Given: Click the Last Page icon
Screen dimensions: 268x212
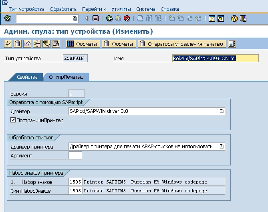Looking at the screenshot, I should [x=198, y=18].
